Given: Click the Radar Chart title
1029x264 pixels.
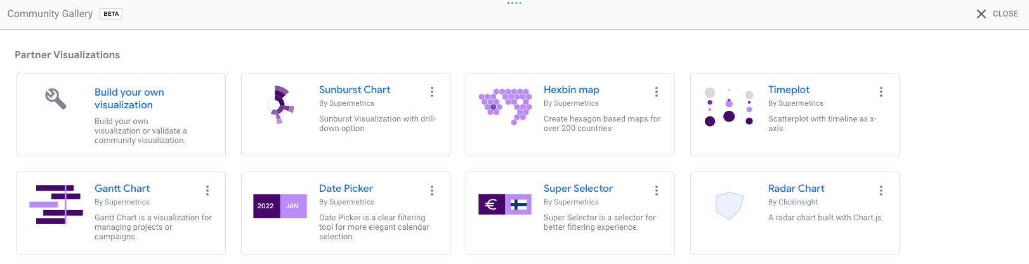Looking at the screenshot, I should tap(796, 189).
